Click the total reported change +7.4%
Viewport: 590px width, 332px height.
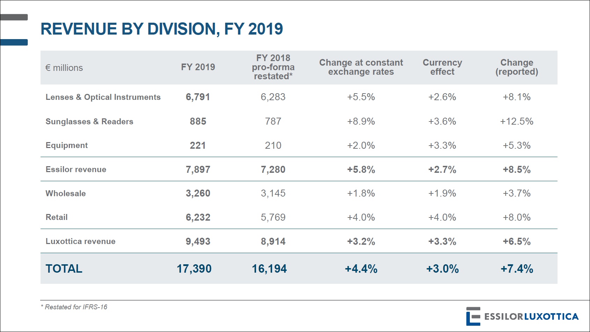[517, 268]
